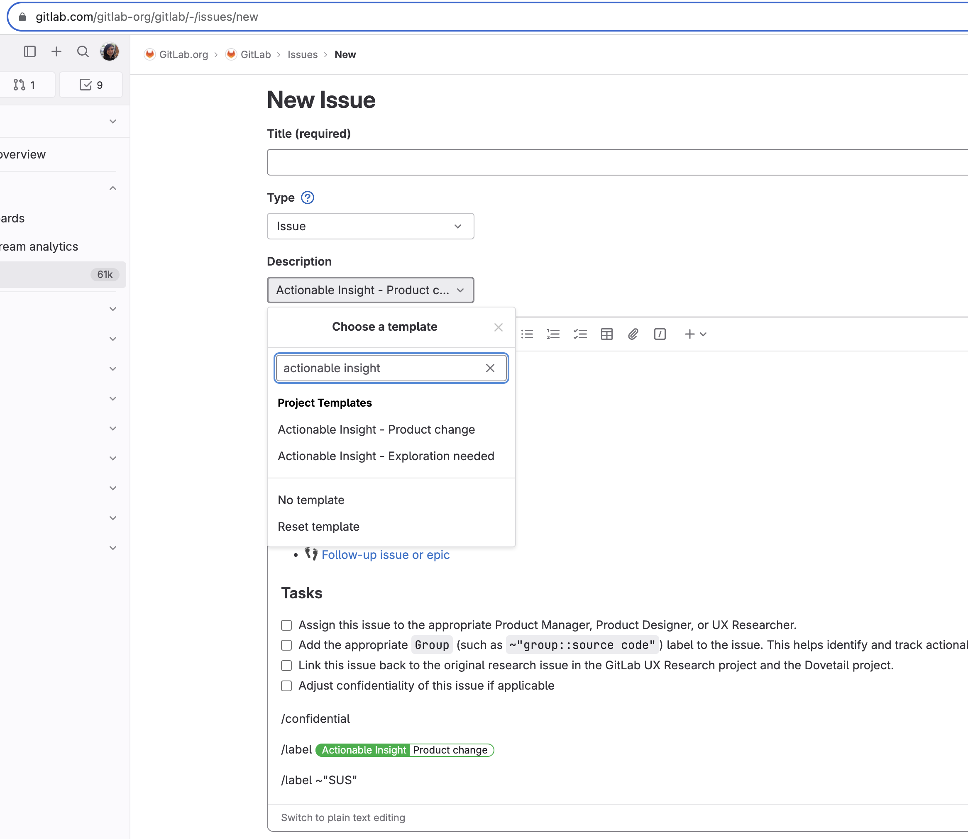Open the GitLab.org breadcrumb
This screenshot has width=968, height=839.
pos(183,54)
